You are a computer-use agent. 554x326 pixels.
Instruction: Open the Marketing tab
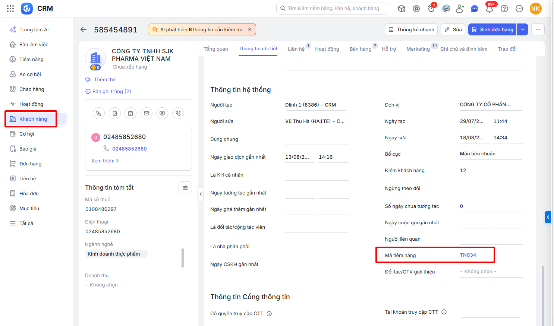tap(418, 49)
